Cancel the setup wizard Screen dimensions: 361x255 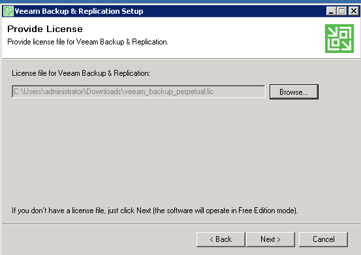coord(323,239)
